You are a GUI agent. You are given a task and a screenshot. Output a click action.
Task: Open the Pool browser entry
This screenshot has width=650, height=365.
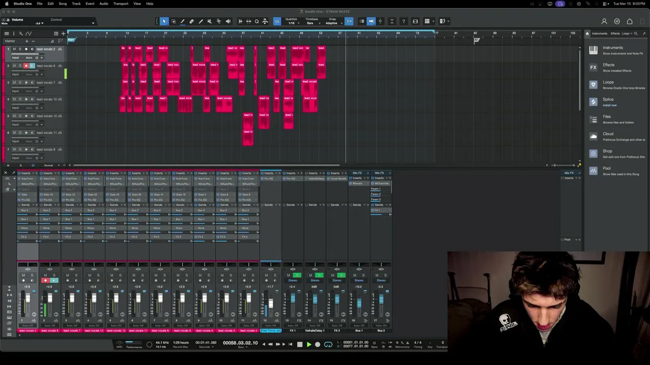(616, 171)
